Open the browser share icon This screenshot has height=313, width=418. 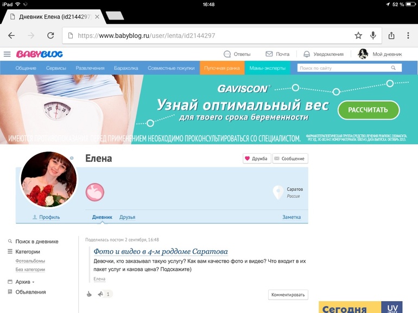[391, 36]
